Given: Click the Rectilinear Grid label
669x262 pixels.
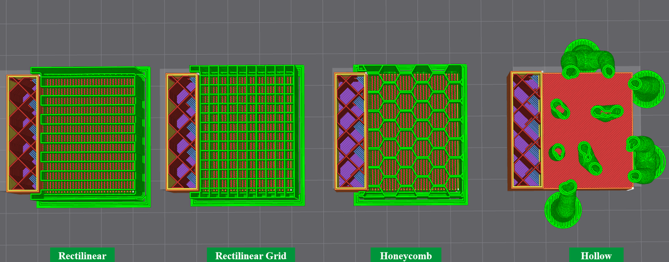Looking at the screenshot, I should [251, 255].
